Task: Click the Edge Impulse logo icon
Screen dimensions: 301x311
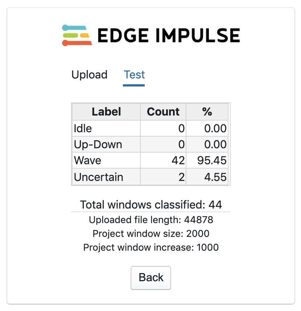Action: pyautogui.click(x=77, y=35)
